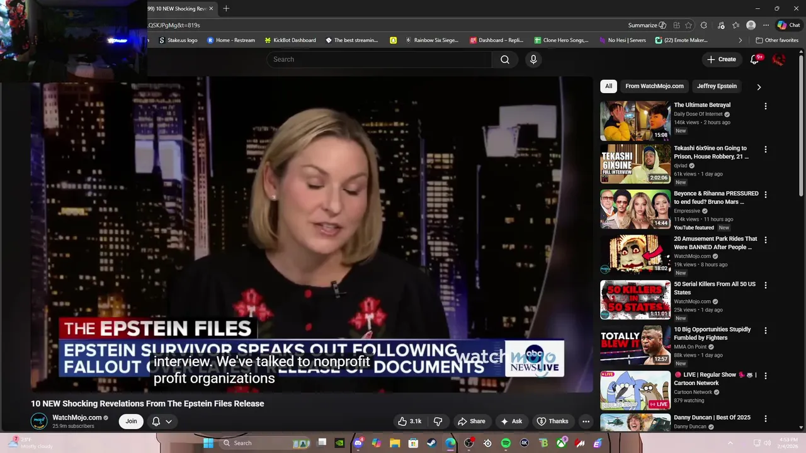Dislike the video with thumbs down
Viewport: 806px width, 453px height.
pos(438,422)
